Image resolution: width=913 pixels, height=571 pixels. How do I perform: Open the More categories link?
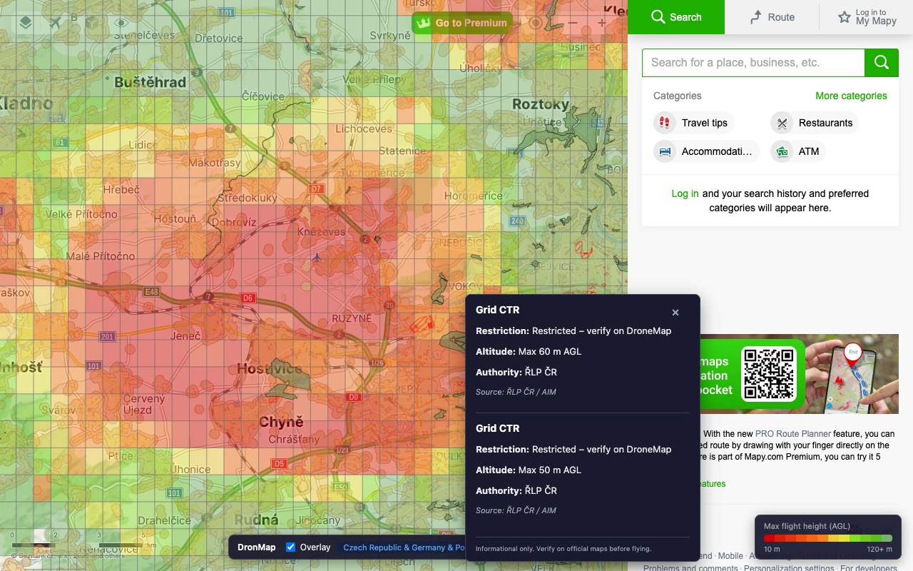click(x=851, y=96)
